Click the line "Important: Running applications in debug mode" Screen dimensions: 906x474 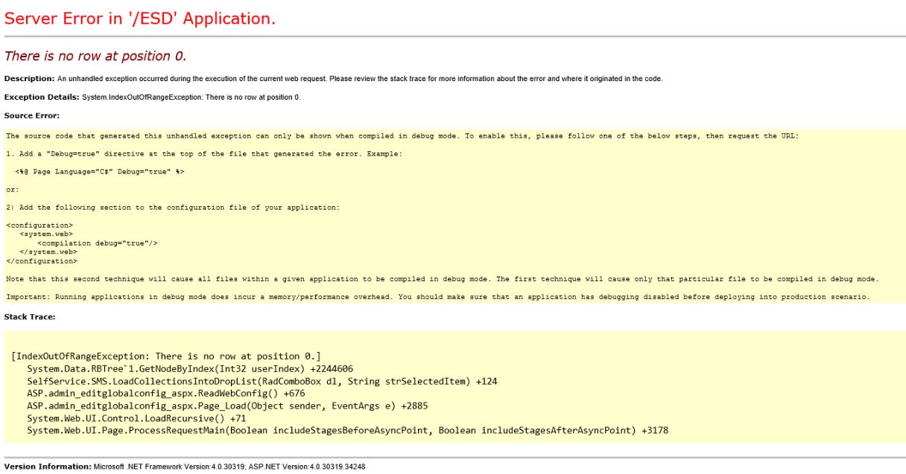pos(437,297)
